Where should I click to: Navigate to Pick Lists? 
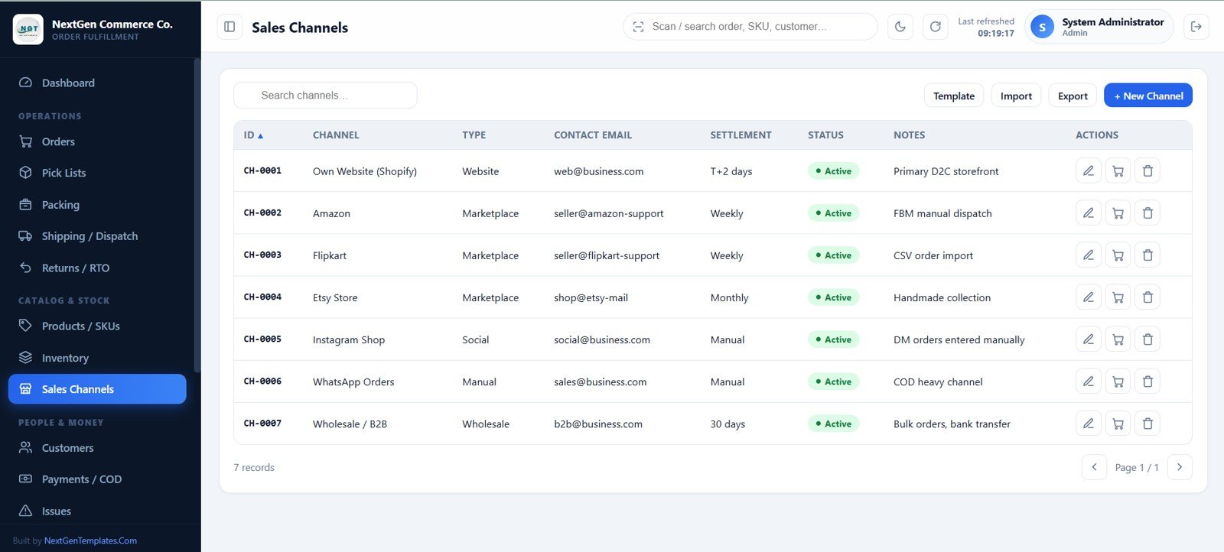click(97, 173)
